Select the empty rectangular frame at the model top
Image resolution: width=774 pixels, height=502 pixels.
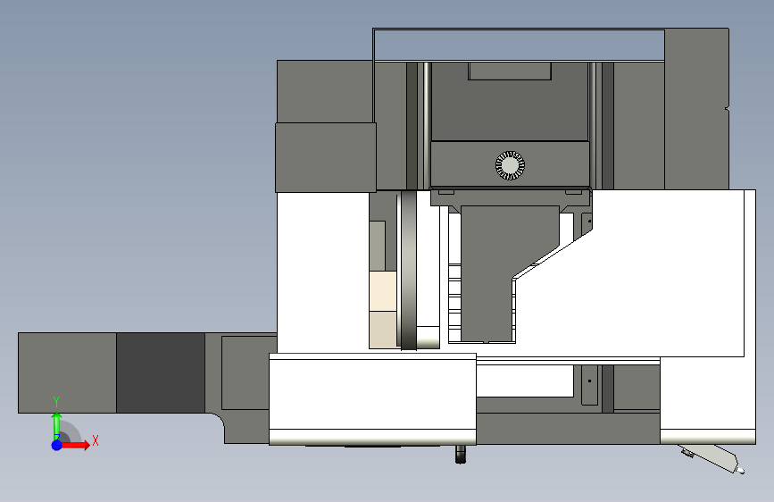pyautogui.click(x=519, y=45)
